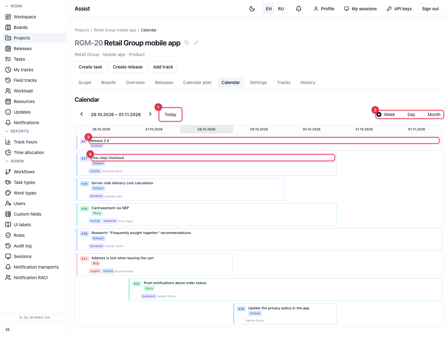Edit project title pencil icon
The width and height of the screenshot is (448, 337).
tap(196, 43)
